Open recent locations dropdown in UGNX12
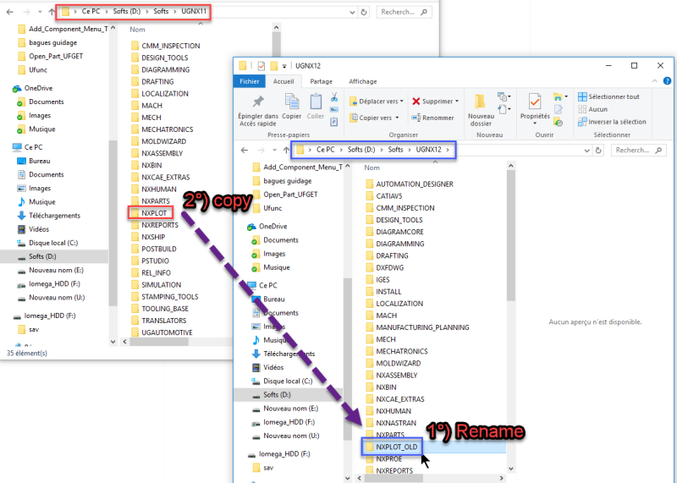Image resolution: width=677 pixels, height=483 pixels. pos(274,151)
